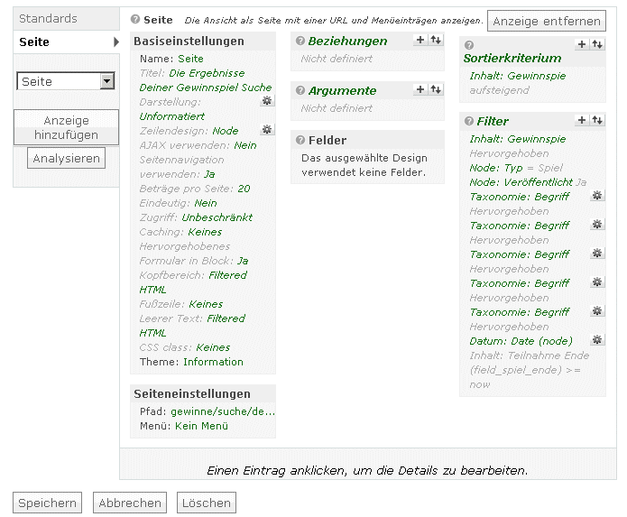
Task: Click the Anzeige hinzufügen button
Action: click(x=67, y=127)
